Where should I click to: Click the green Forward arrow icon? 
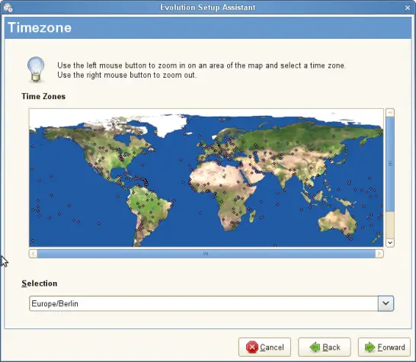tap(370, 347)
